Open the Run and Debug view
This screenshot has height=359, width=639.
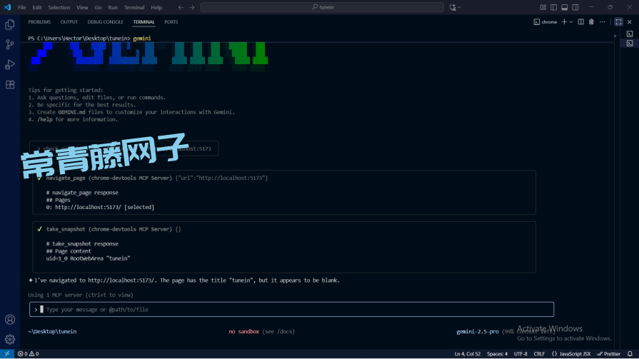(10, 64)
